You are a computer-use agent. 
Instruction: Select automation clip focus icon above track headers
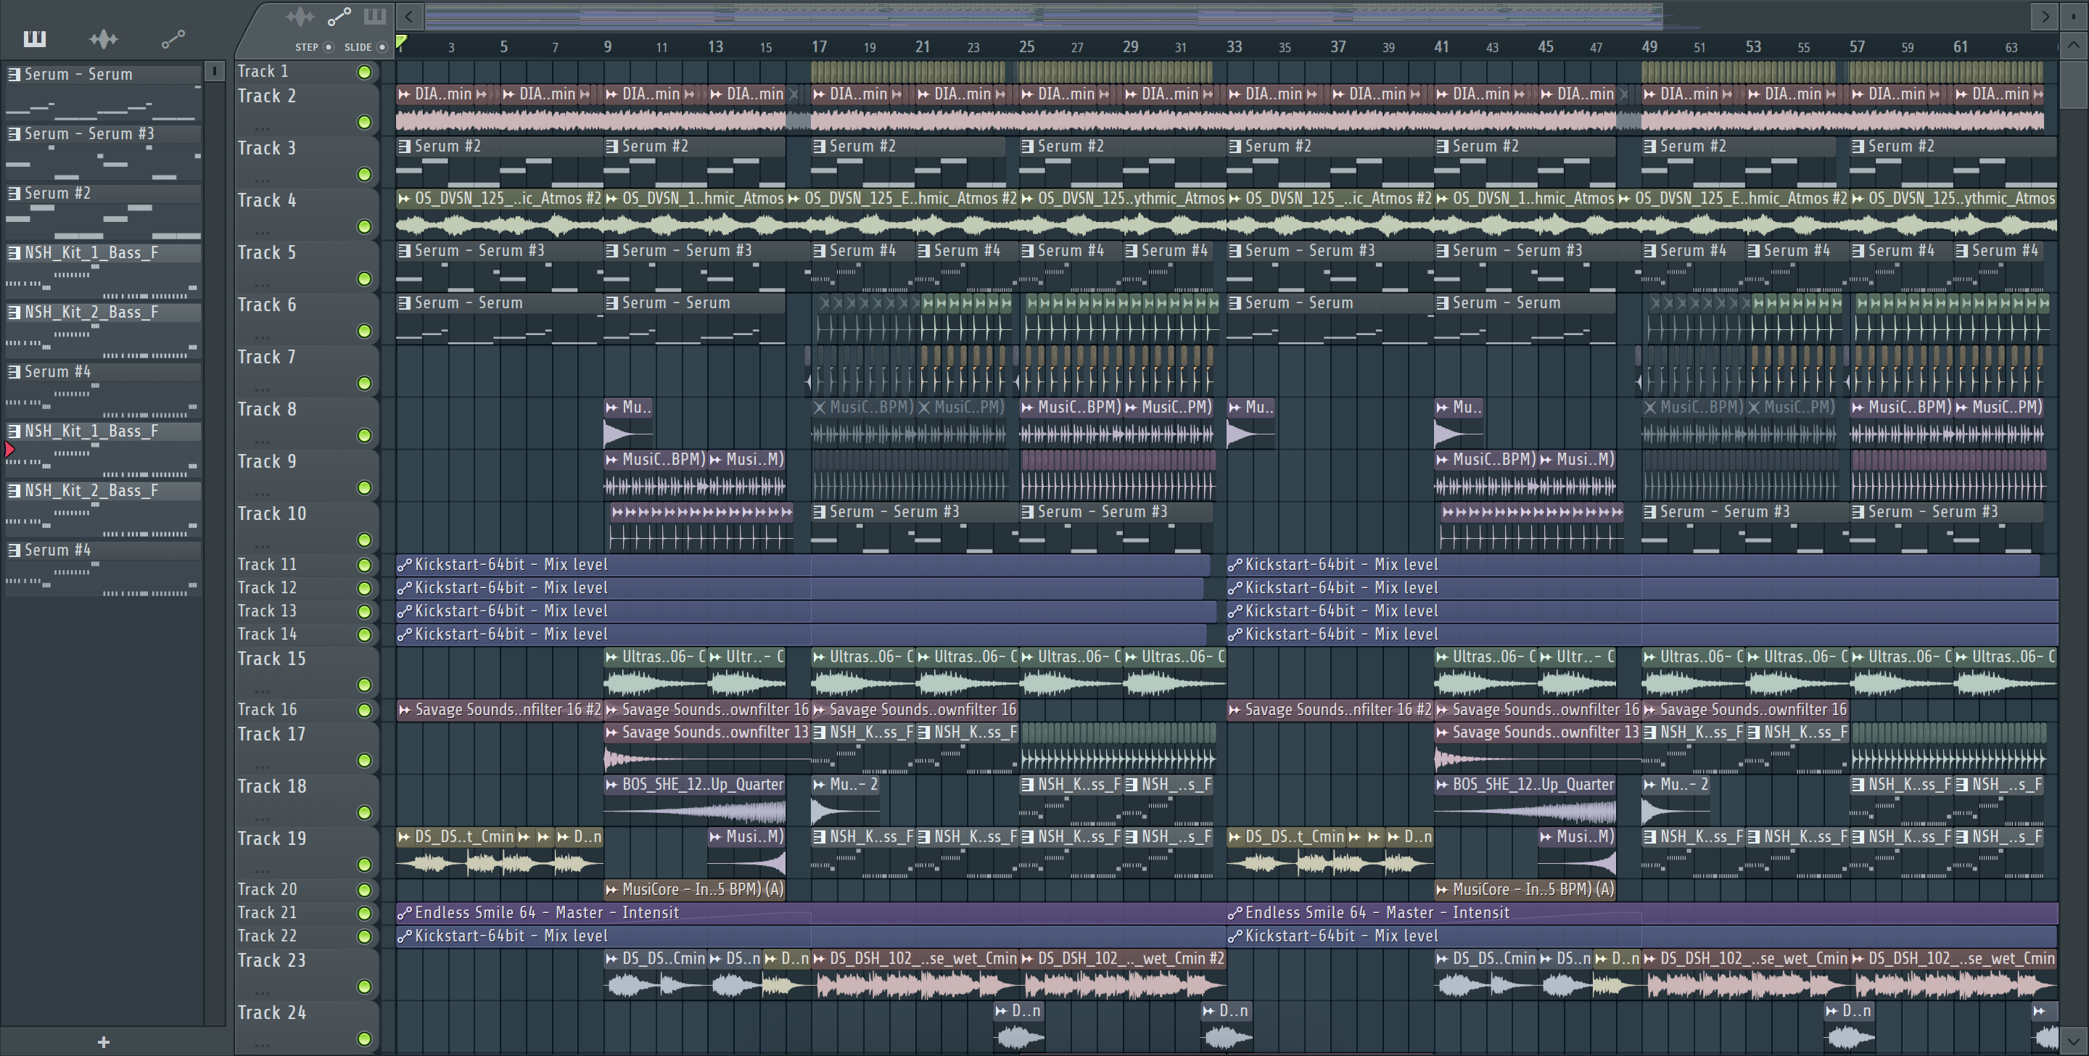[339, 16]
